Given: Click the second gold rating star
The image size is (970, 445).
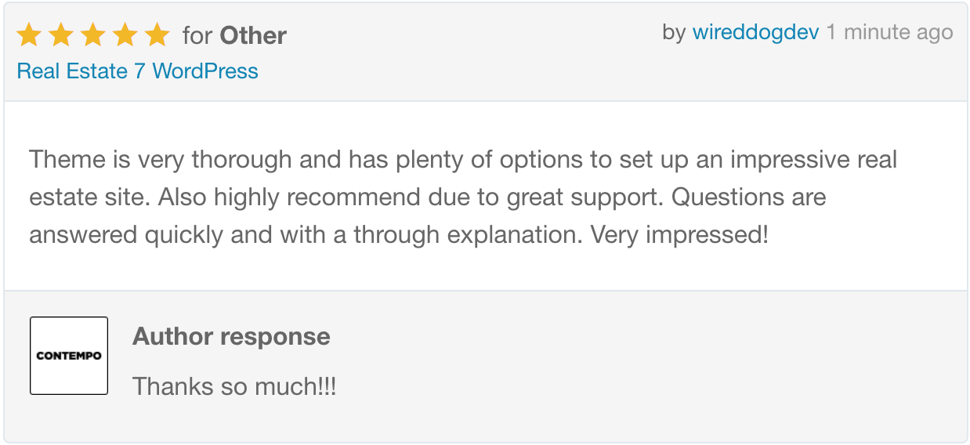Looking at the screenshot, I should [60, 35].
